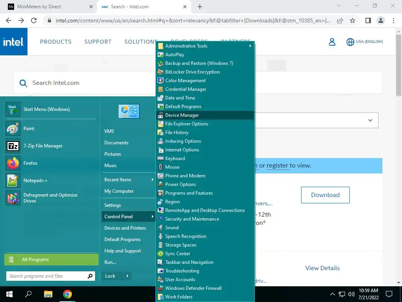Open Phone and Modem icon
The width and height of the screenshot is (402, 302).
coord(161,176)
